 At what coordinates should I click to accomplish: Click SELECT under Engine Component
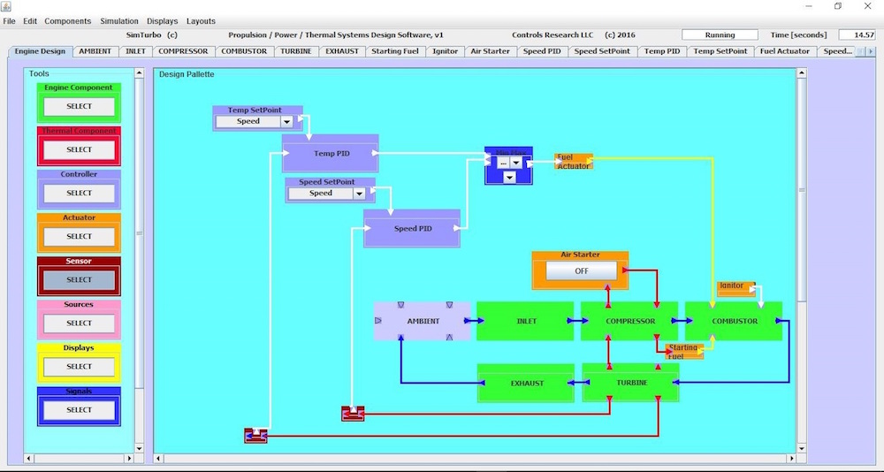pyautogui.click(x=80, y=106)
